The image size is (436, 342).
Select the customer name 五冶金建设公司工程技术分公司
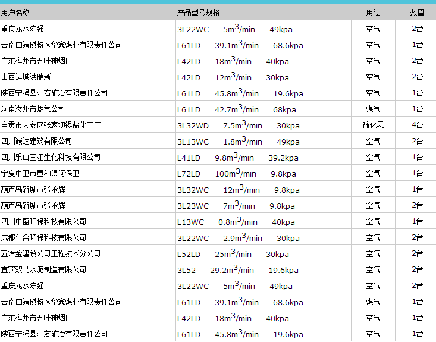(x=51, y=253)
